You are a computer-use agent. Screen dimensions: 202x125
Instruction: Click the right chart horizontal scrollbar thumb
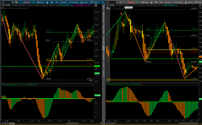[x=189, y=123]
